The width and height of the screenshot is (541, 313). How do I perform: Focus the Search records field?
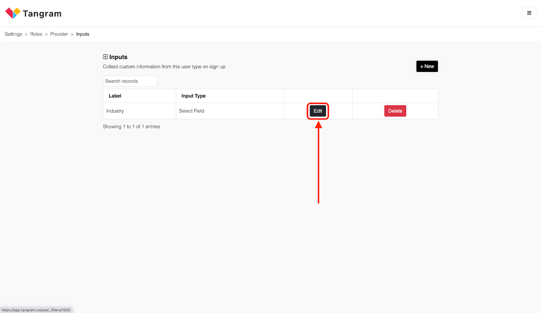point(130,81)
